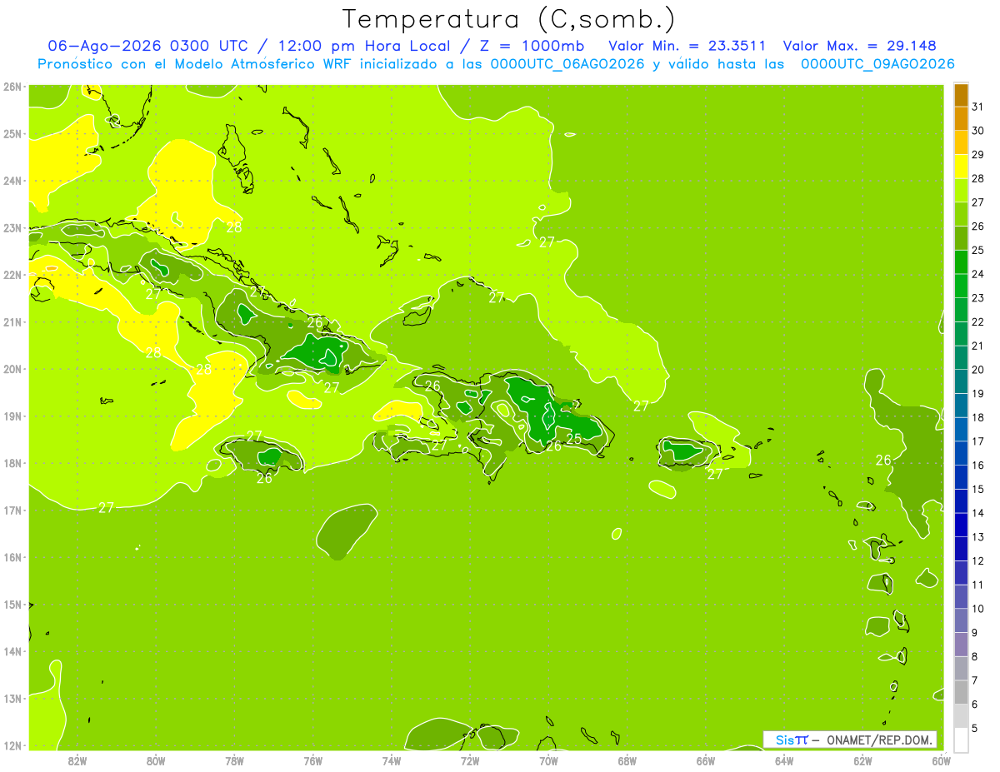This screenshot has height=772, width=1000.
Task: Click the "70W" longitude axis label
Action: coord(548,760)
